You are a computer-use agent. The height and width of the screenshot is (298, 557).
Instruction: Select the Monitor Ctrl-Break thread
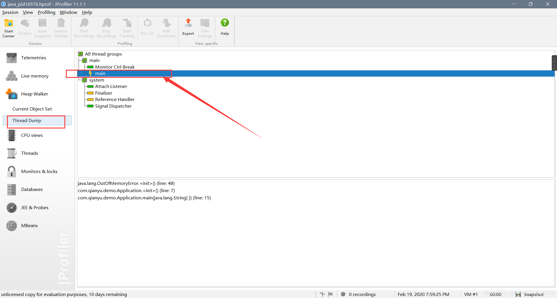pos(115,67)
